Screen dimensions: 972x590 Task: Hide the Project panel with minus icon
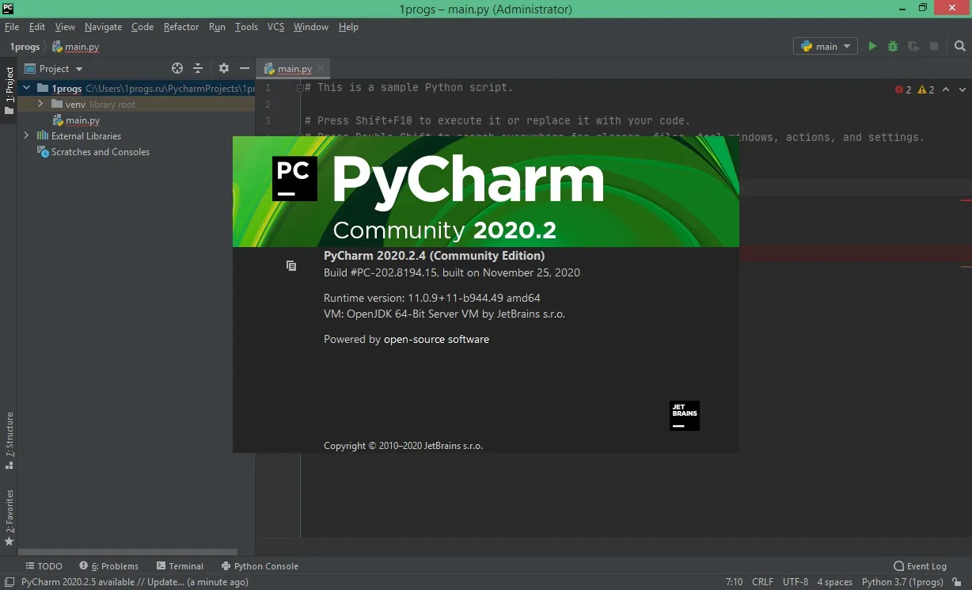click(x=245, y=69)
